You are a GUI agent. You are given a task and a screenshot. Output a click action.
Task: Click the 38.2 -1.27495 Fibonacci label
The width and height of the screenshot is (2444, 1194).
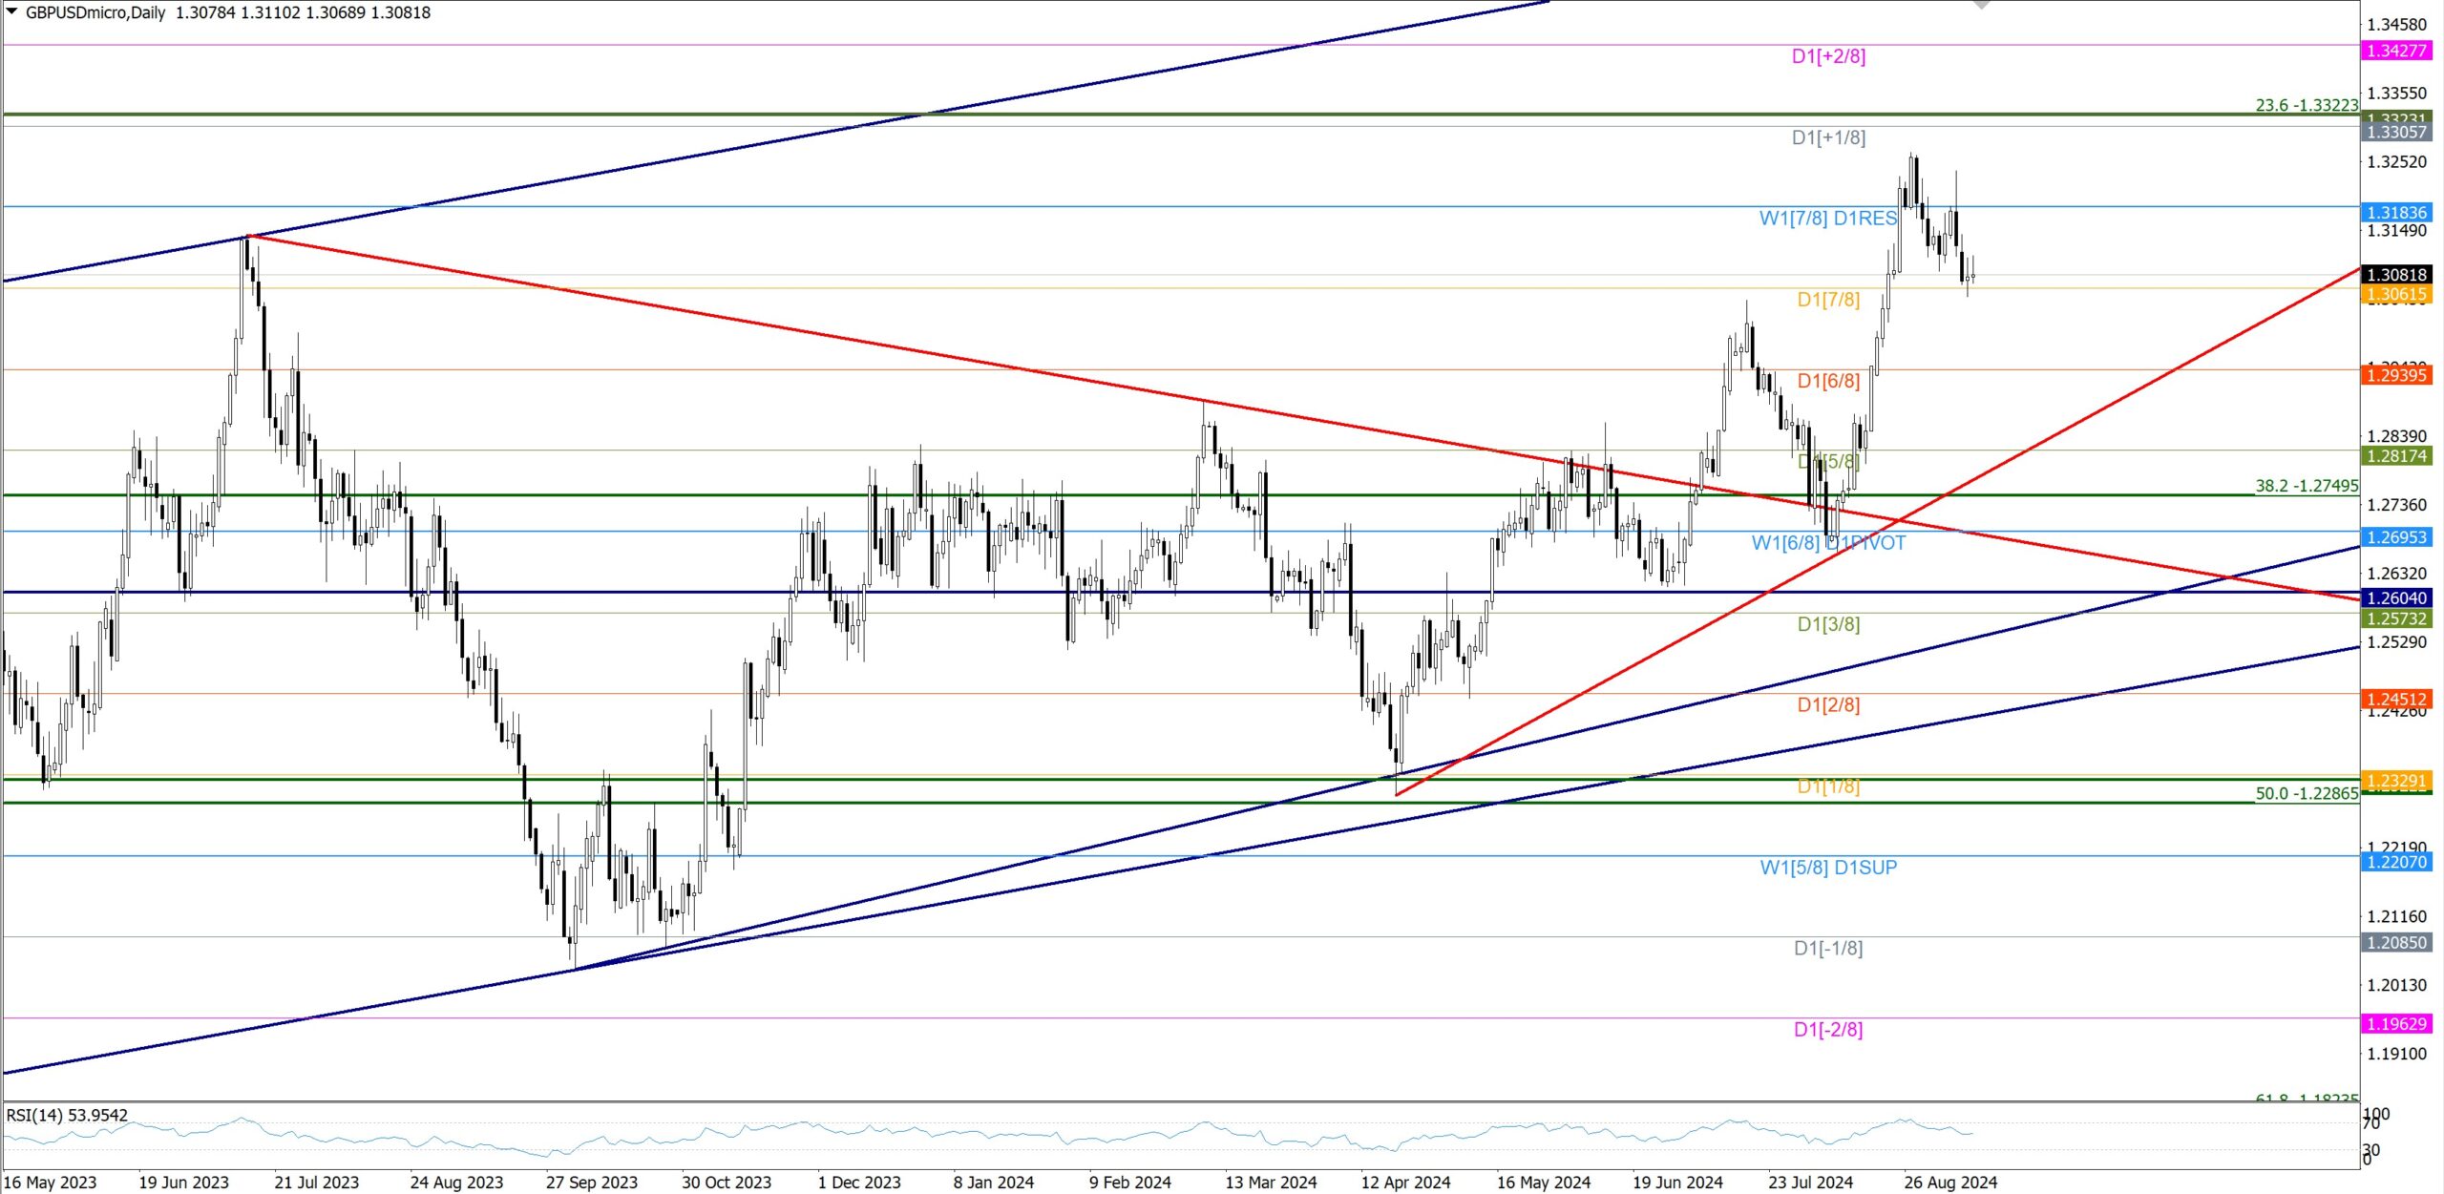coord(2307,486)
